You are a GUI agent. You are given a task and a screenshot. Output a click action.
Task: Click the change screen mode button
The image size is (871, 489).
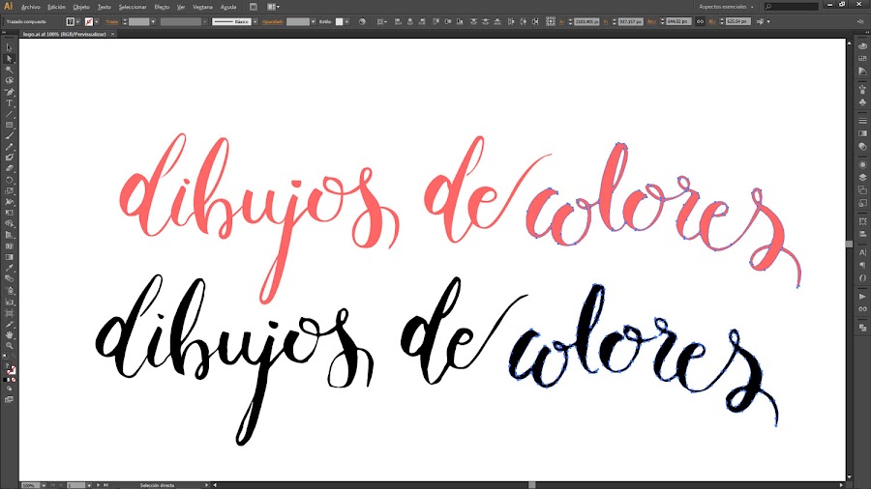point(9,400)
